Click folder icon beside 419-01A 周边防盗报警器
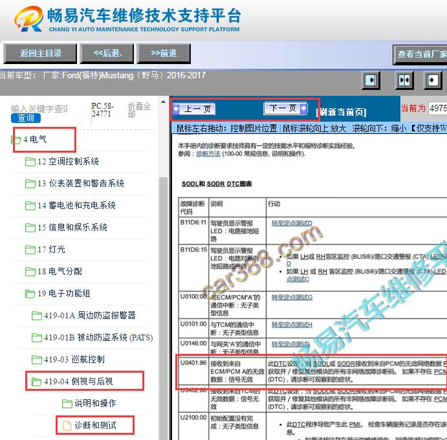The image size is (447, 440). (36, 316)
